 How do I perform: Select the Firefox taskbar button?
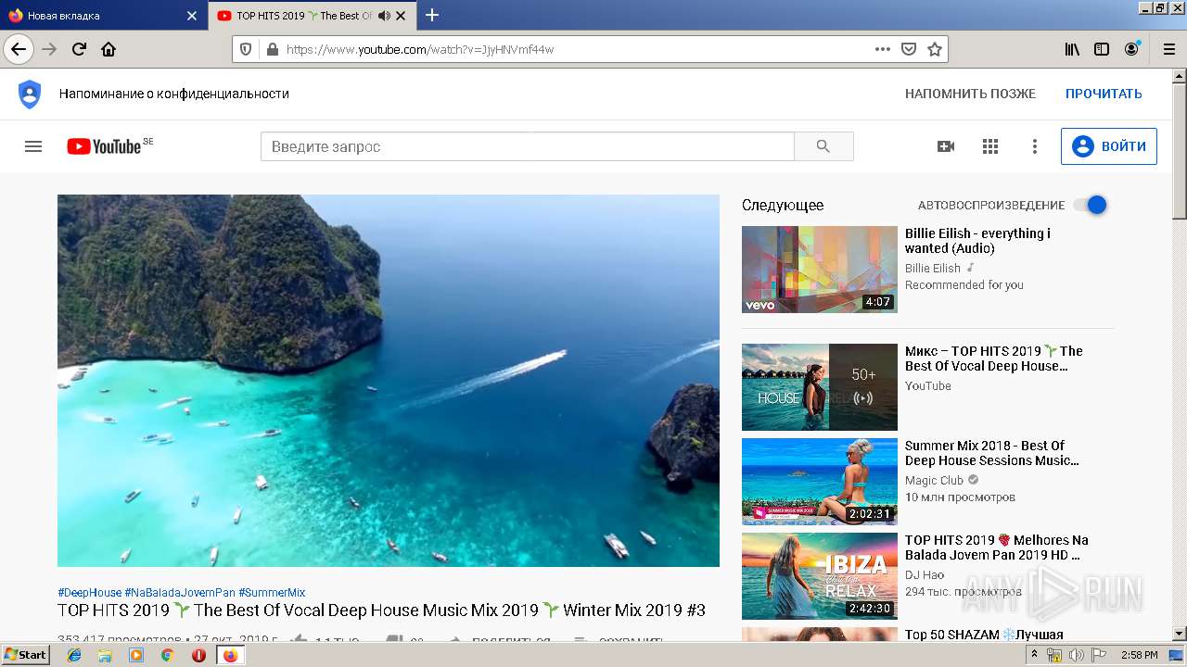click(230, 655)
